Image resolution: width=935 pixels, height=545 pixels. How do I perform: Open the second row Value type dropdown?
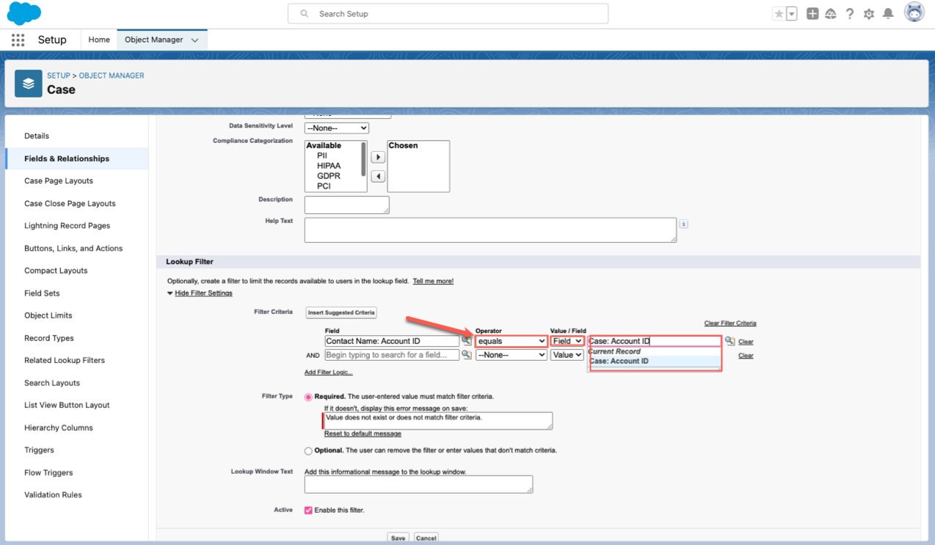coord(567,355)
